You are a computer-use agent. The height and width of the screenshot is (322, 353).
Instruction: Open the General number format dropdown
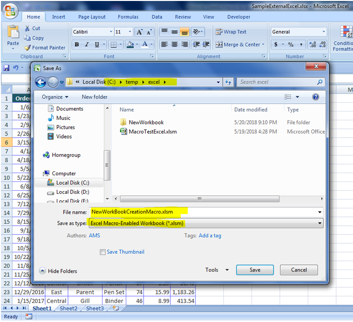[323, 32]
